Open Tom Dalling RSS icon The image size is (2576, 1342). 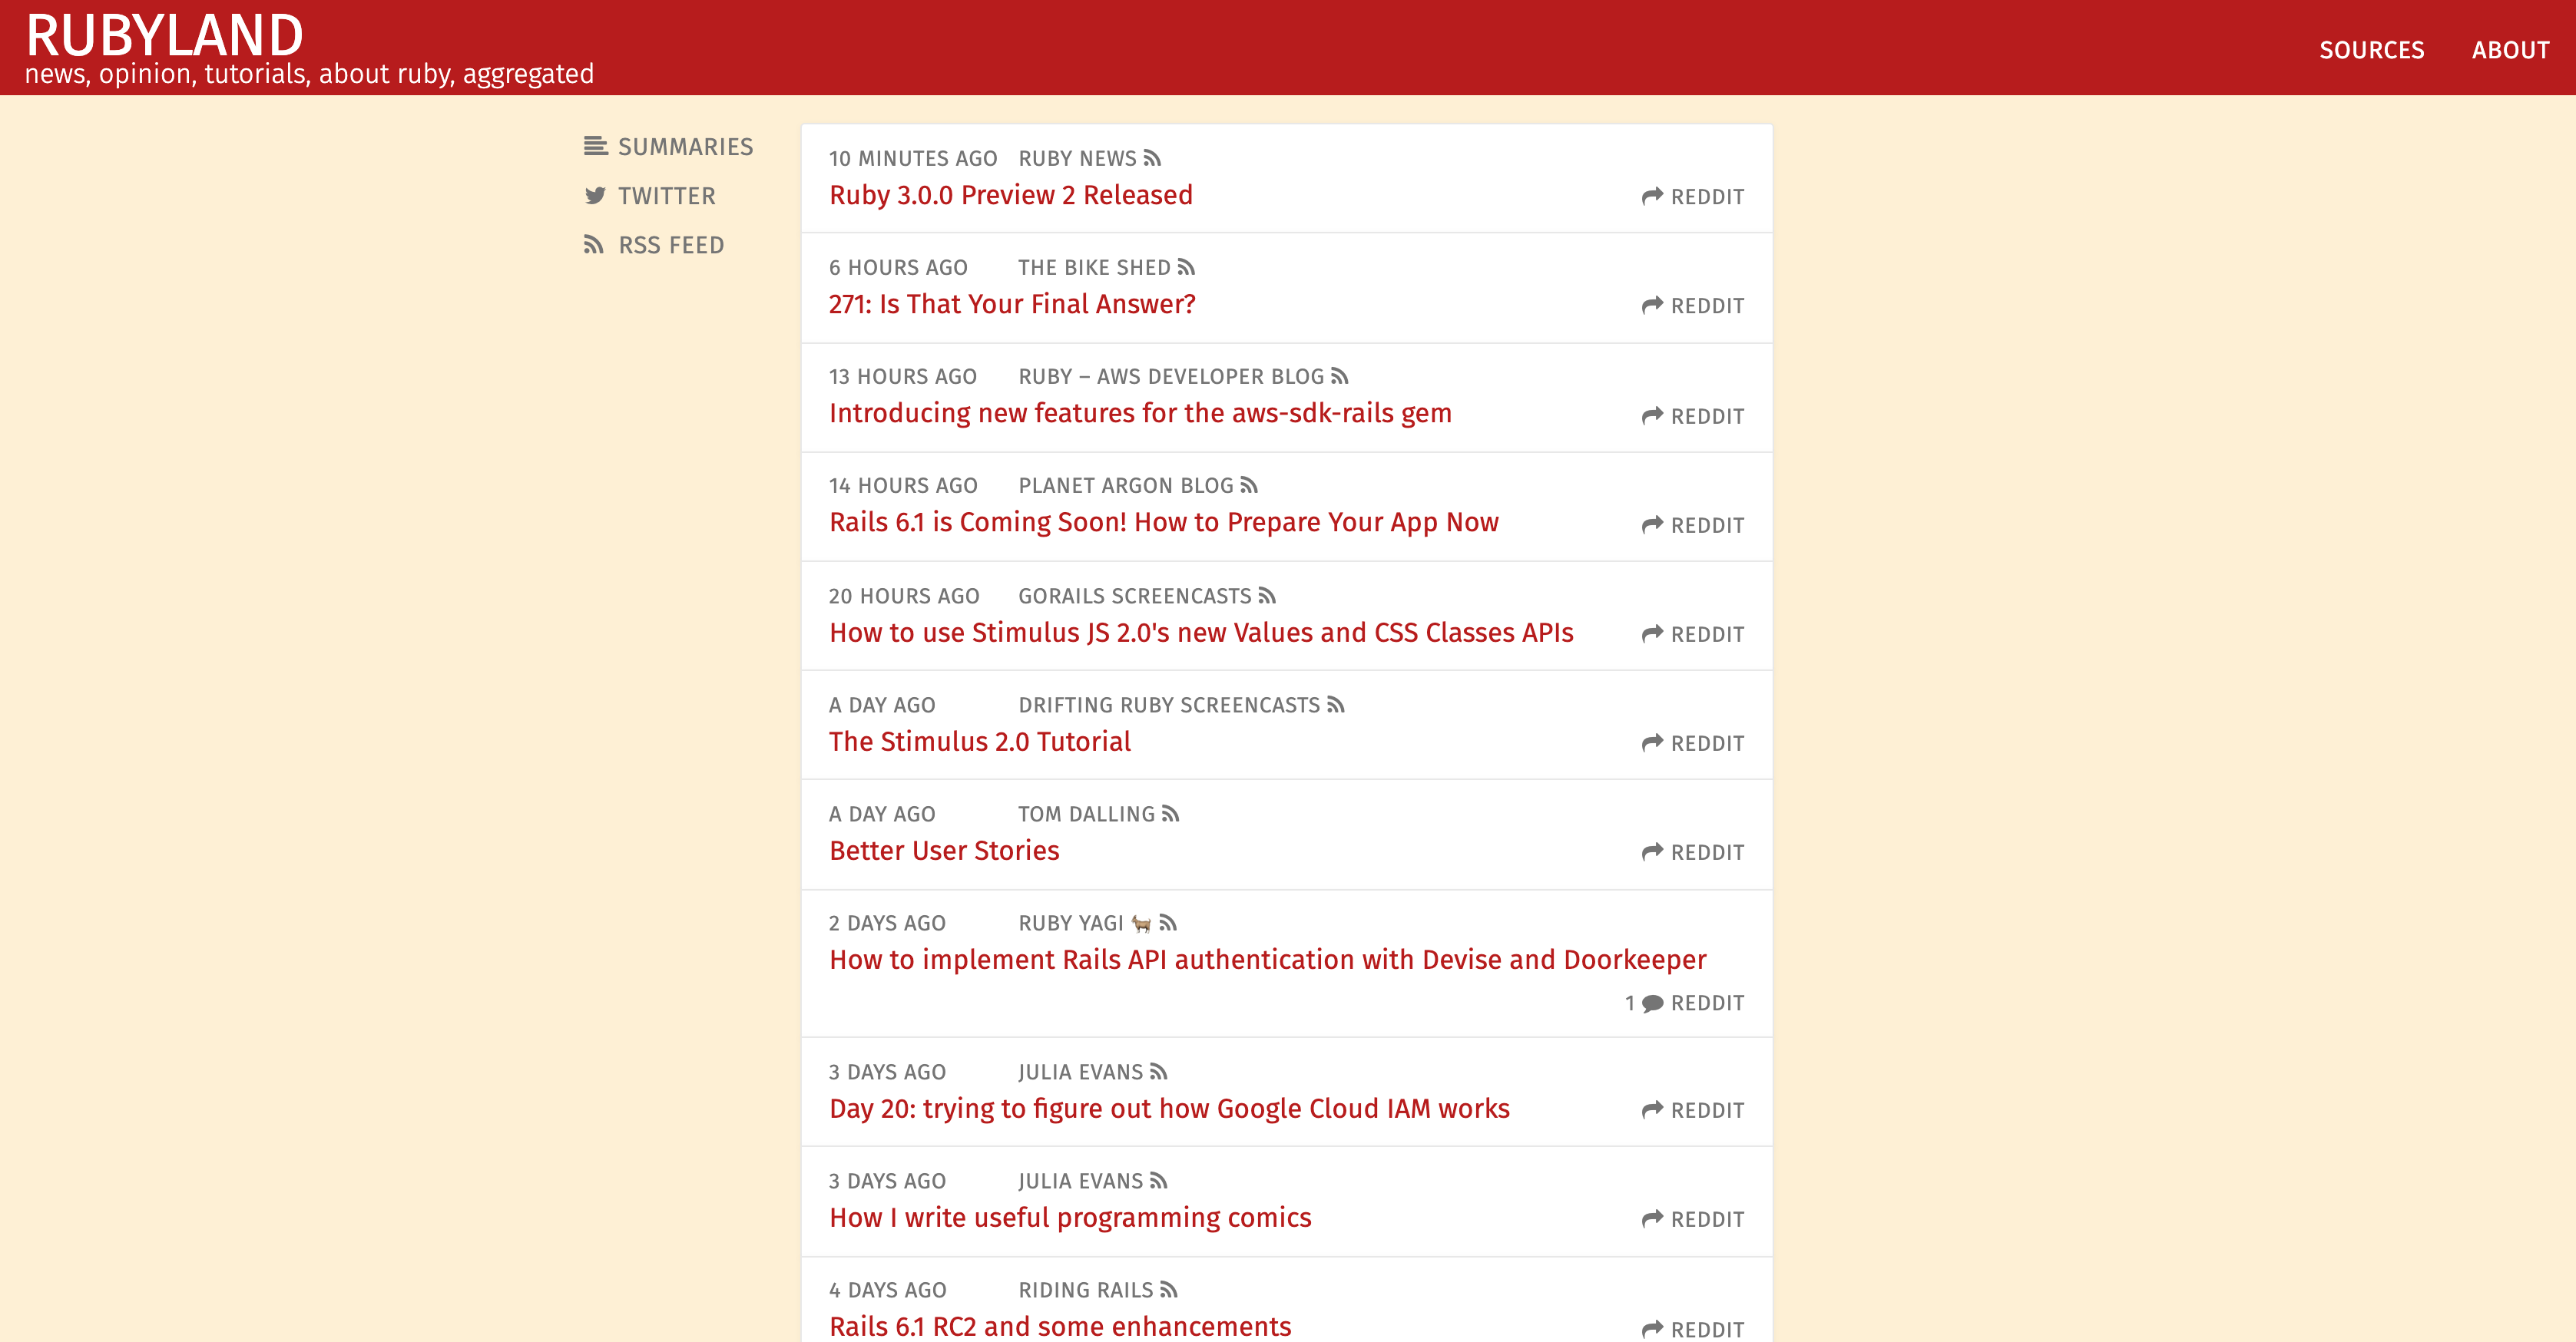[1171, 813]
